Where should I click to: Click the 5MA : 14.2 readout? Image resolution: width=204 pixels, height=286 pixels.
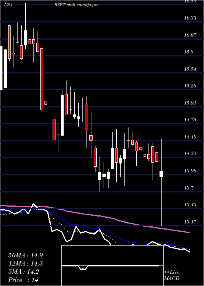24,272
